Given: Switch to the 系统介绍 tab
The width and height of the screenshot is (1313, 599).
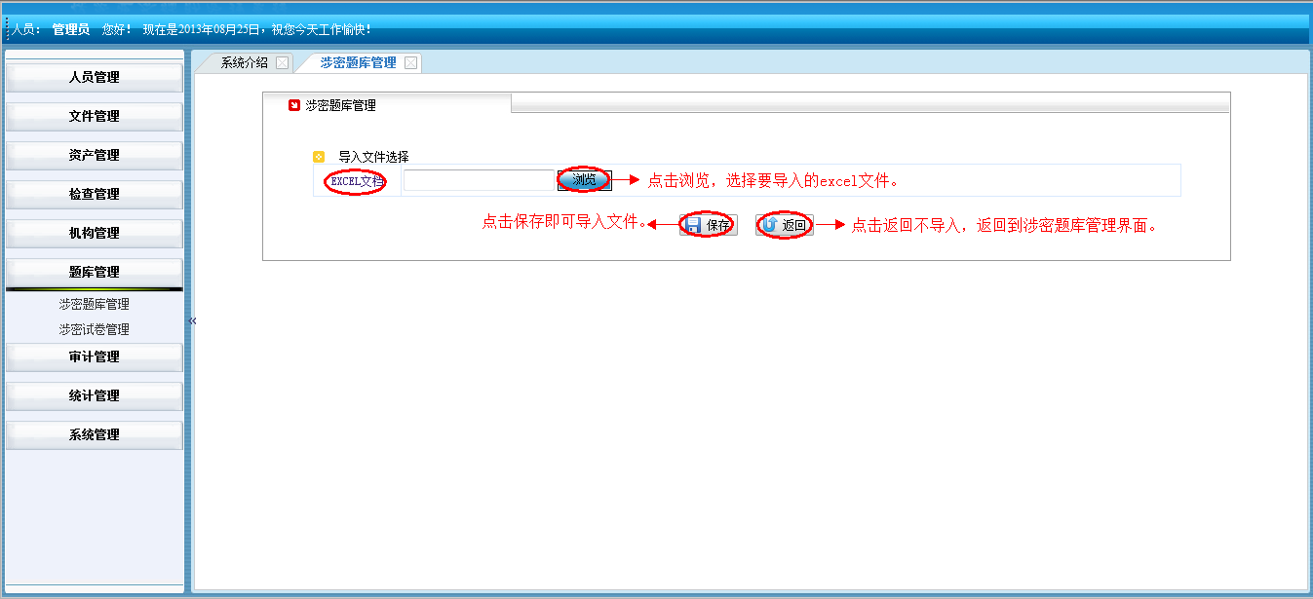Looking at the screenshot, I should point(244,62).
